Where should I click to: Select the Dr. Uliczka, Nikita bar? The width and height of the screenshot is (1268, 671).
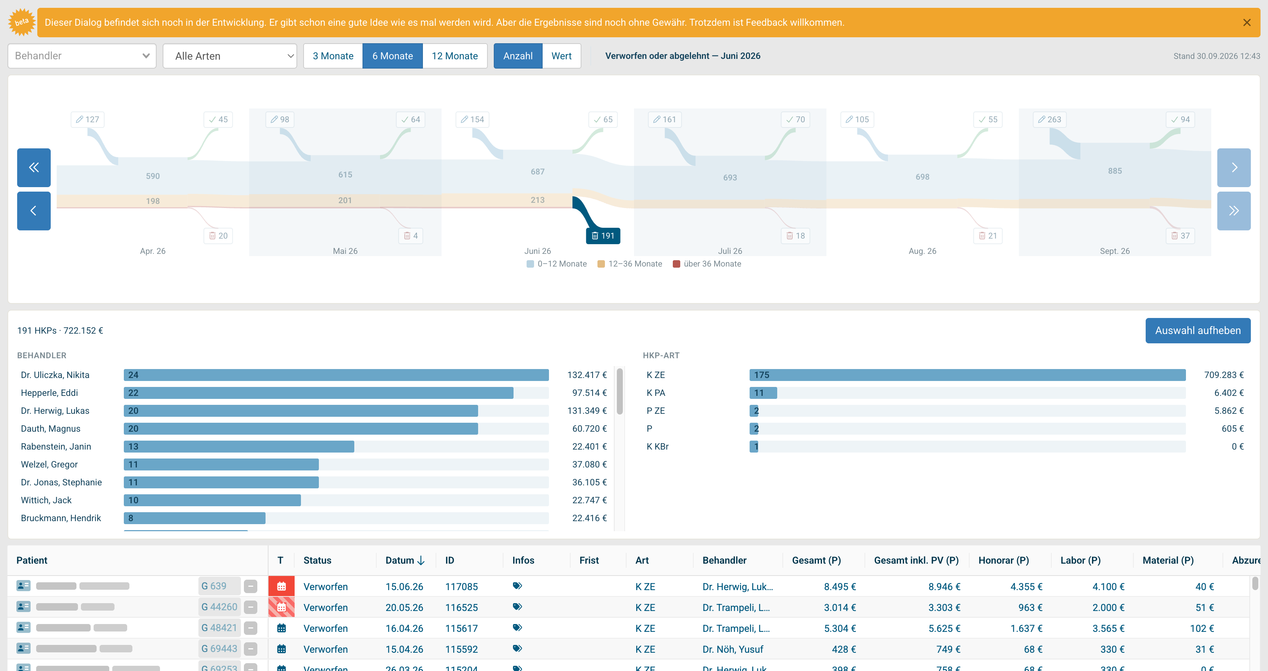point(336,375)
